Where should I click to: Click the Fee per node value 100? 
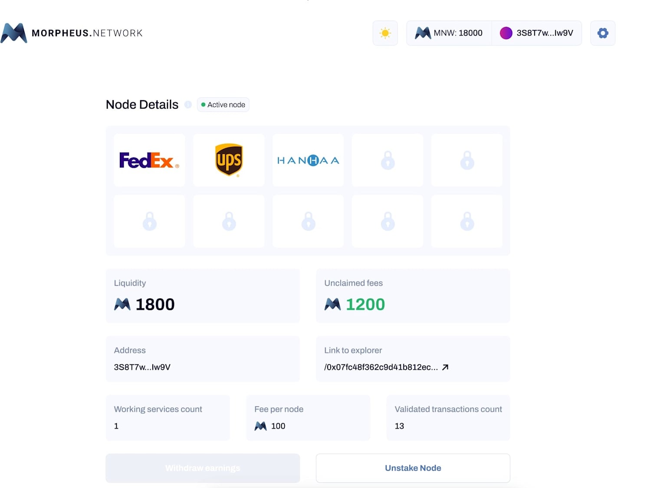click(x=278, y=426)
